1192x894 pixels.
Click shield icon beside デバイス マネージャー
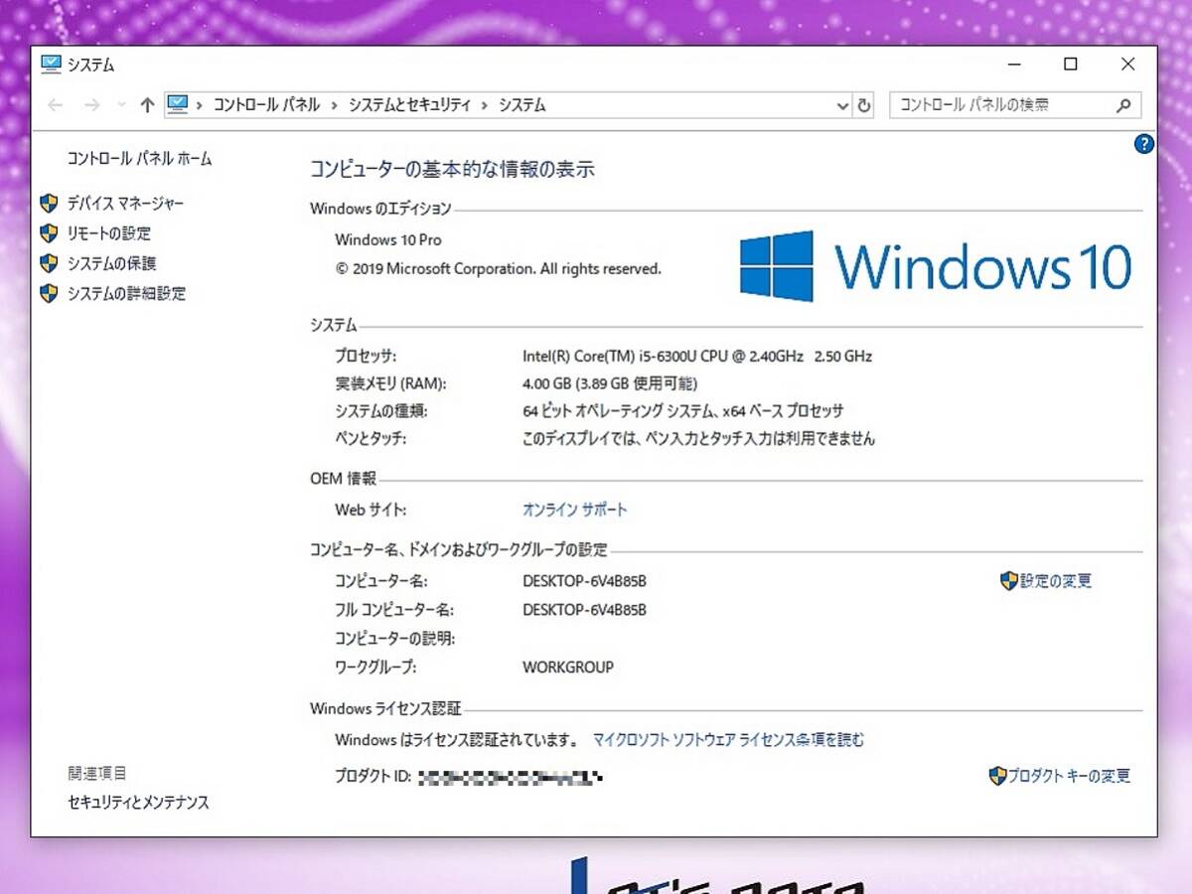[49, 204]
